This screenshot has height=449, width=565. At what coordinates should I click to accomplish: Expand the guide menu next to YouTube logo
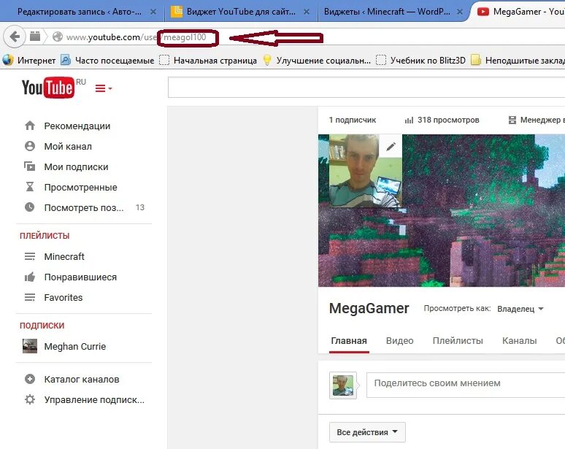coord(104,88)
